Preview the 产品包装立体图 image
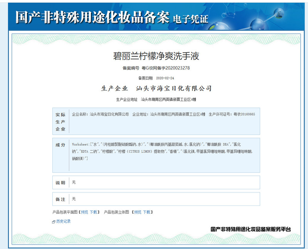This screenshot has width=308, height=249. pos(138,212)
